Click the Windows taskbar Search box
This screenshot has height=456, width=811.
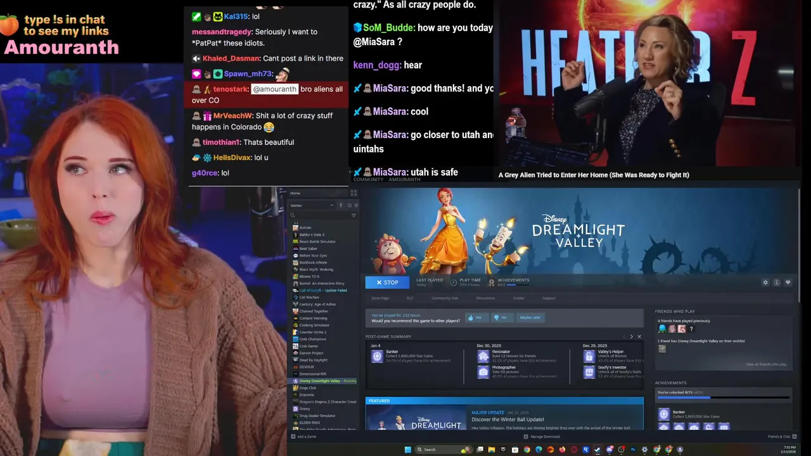tap(444, 450)
